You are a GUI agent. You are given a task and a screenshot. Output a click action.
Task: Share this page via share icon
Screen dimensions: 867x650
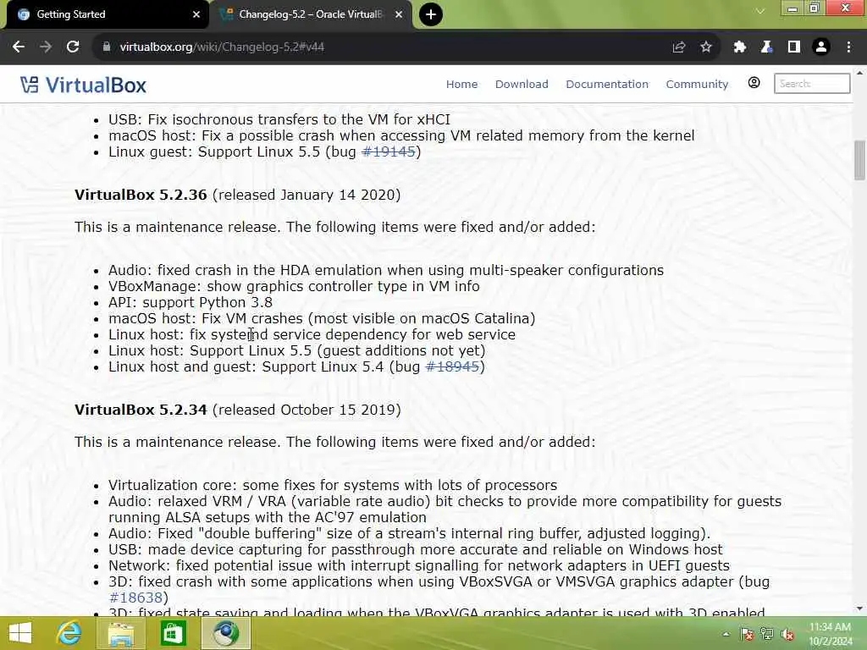[x=679, y=47]
